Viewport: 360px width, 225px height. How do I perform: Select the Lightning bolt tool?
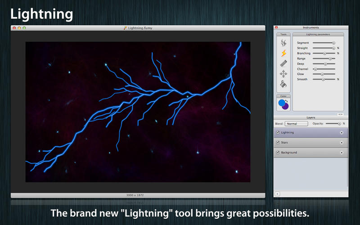[283, 54]
